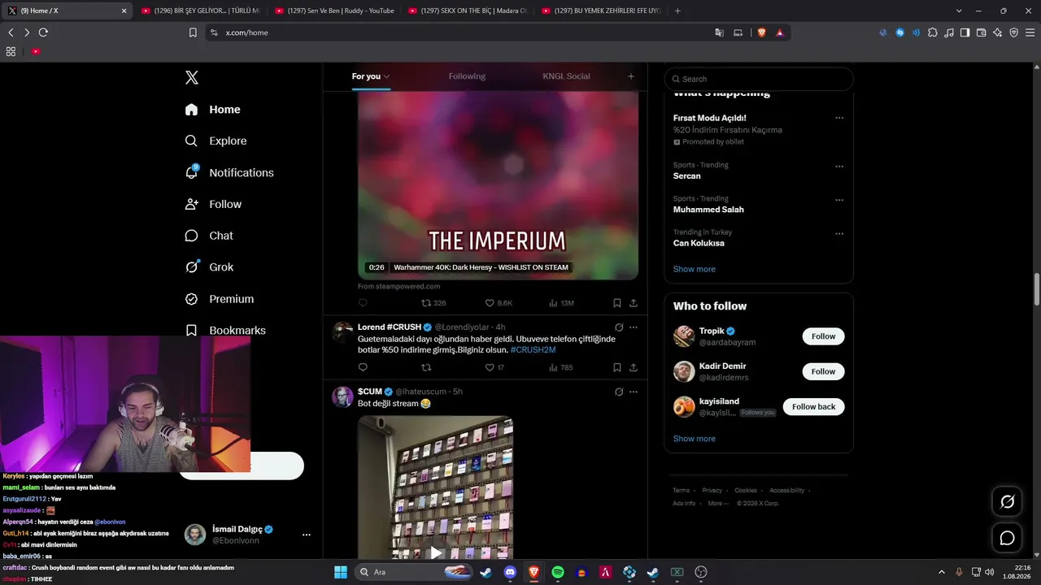Show hidden system tray icons
This screenshot has width=1041, height=585.
942,572
